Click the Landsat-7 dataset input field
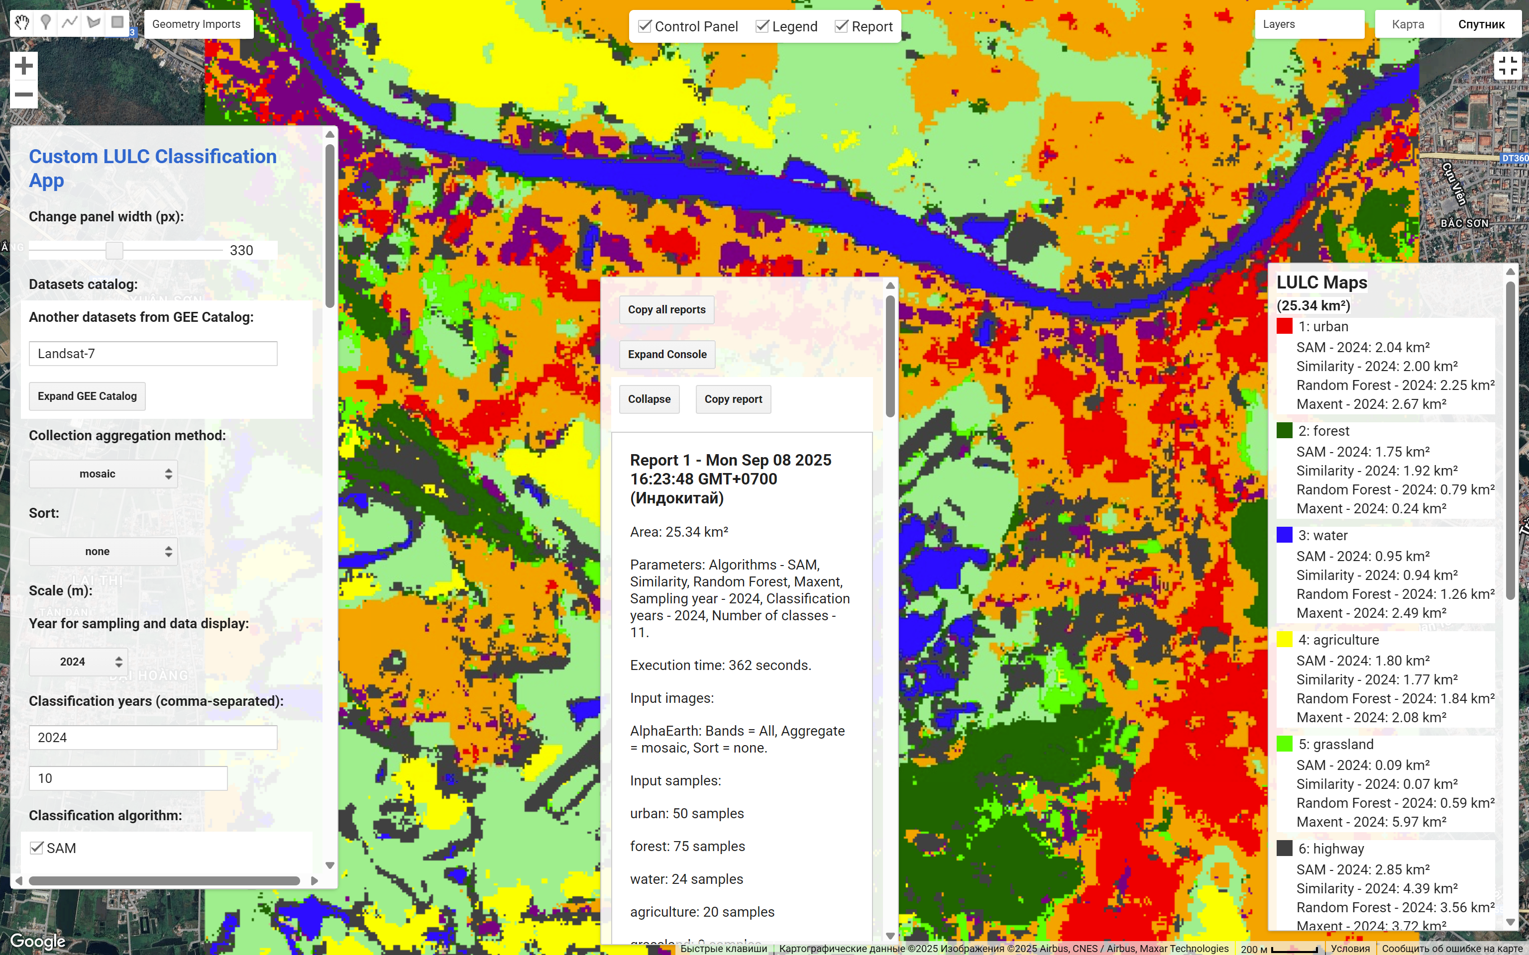The height and width of the screenshot is (955, 1529). [153, 354]
